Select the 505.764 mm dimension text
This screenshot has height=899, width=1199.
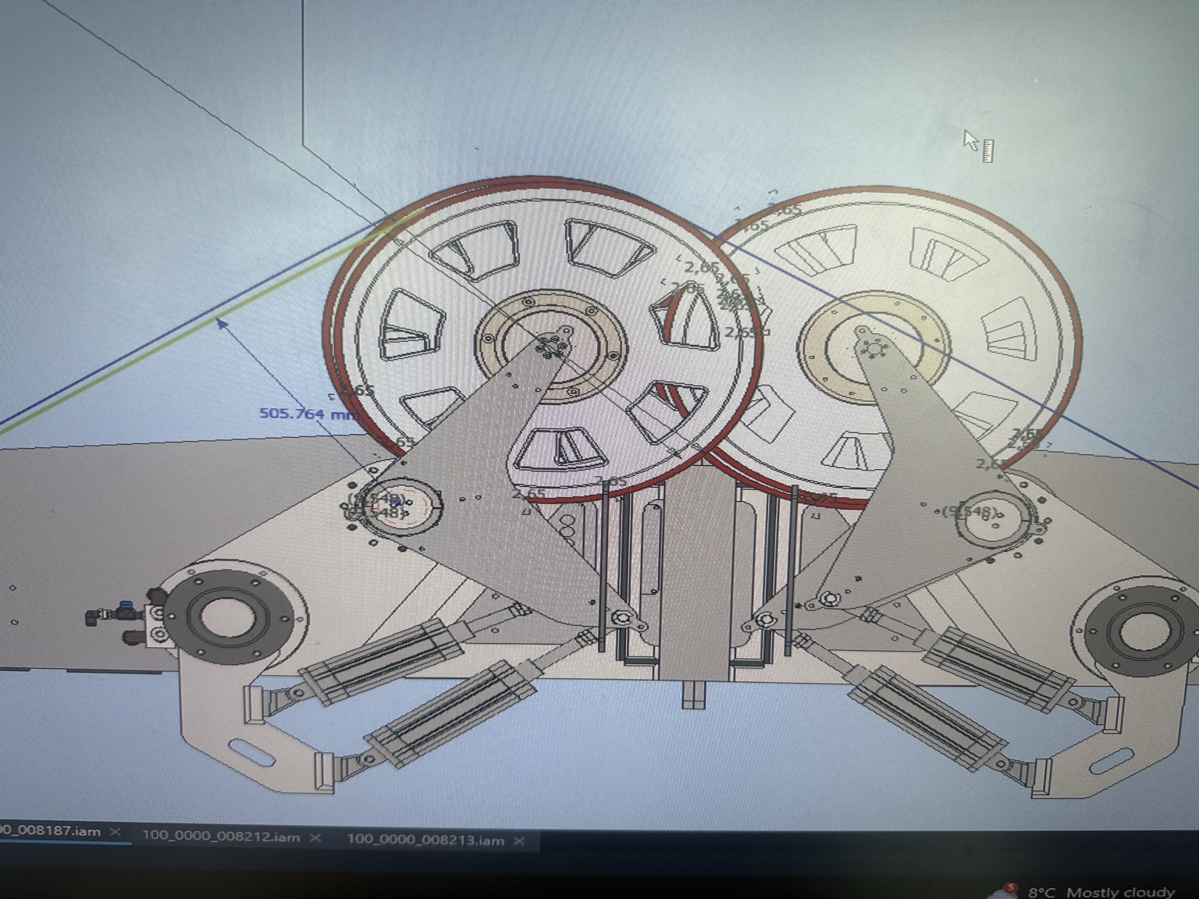[x=309, y=413]
